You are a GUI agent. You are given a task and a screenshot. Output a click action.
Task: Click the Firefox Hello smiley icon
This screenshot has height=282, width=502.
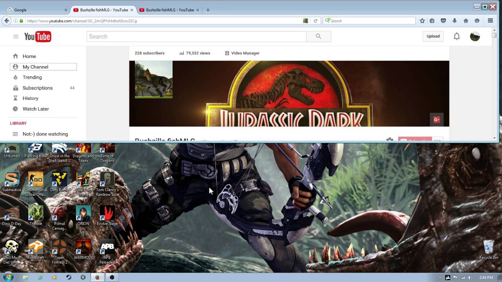(x=477, y=21)
